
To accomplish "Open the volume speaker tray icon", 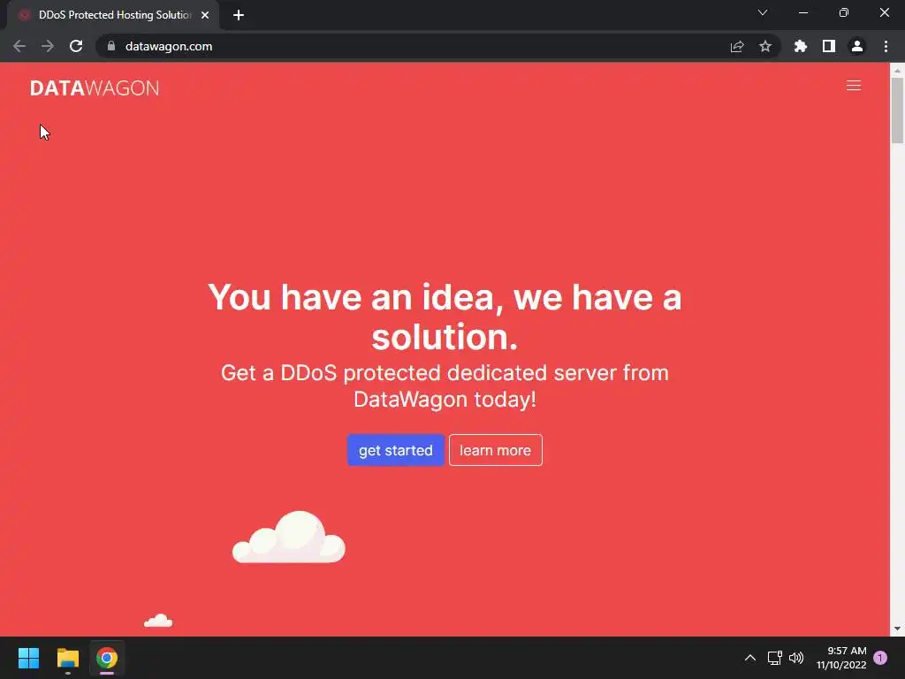I will (796, 658).
